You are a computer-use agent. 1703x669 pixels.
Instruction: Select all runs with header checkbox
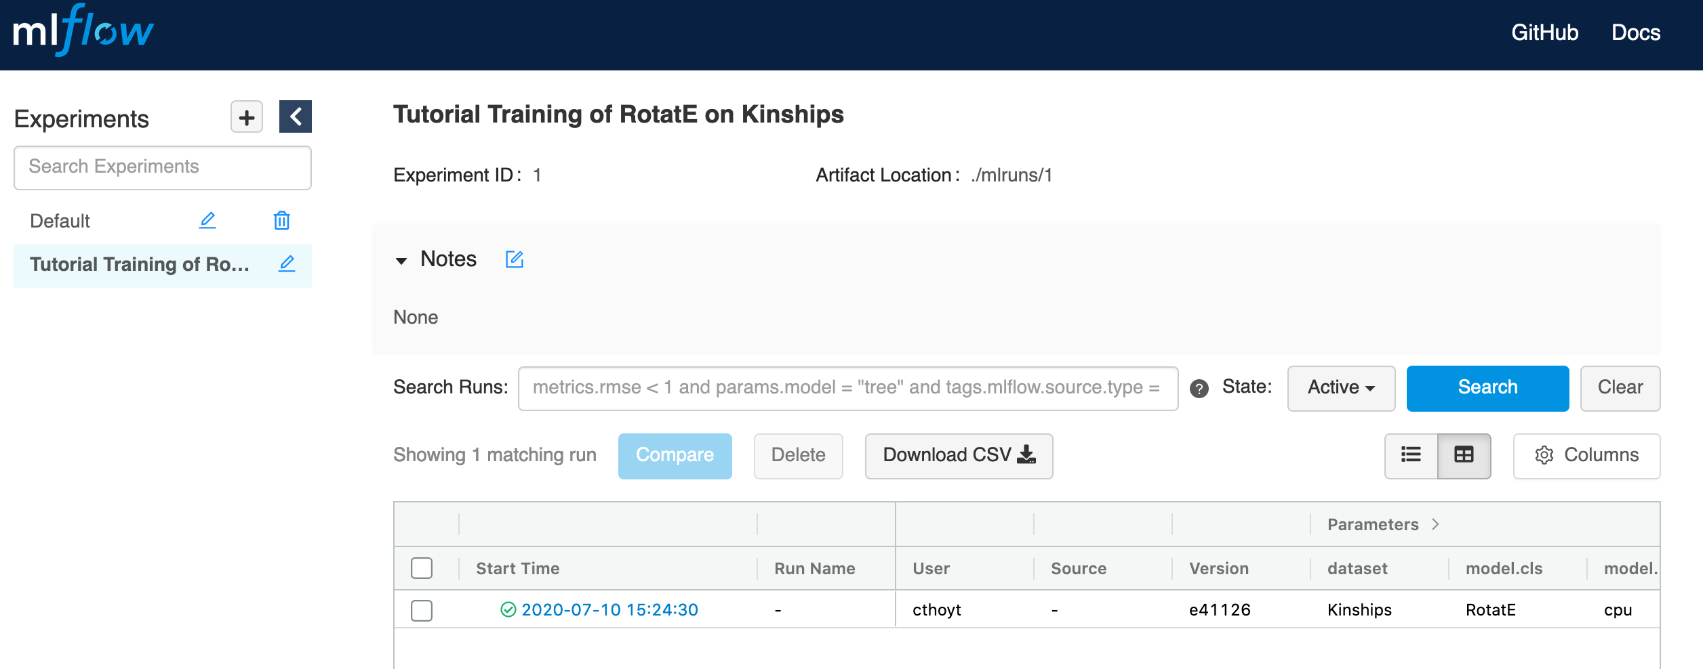422,568
